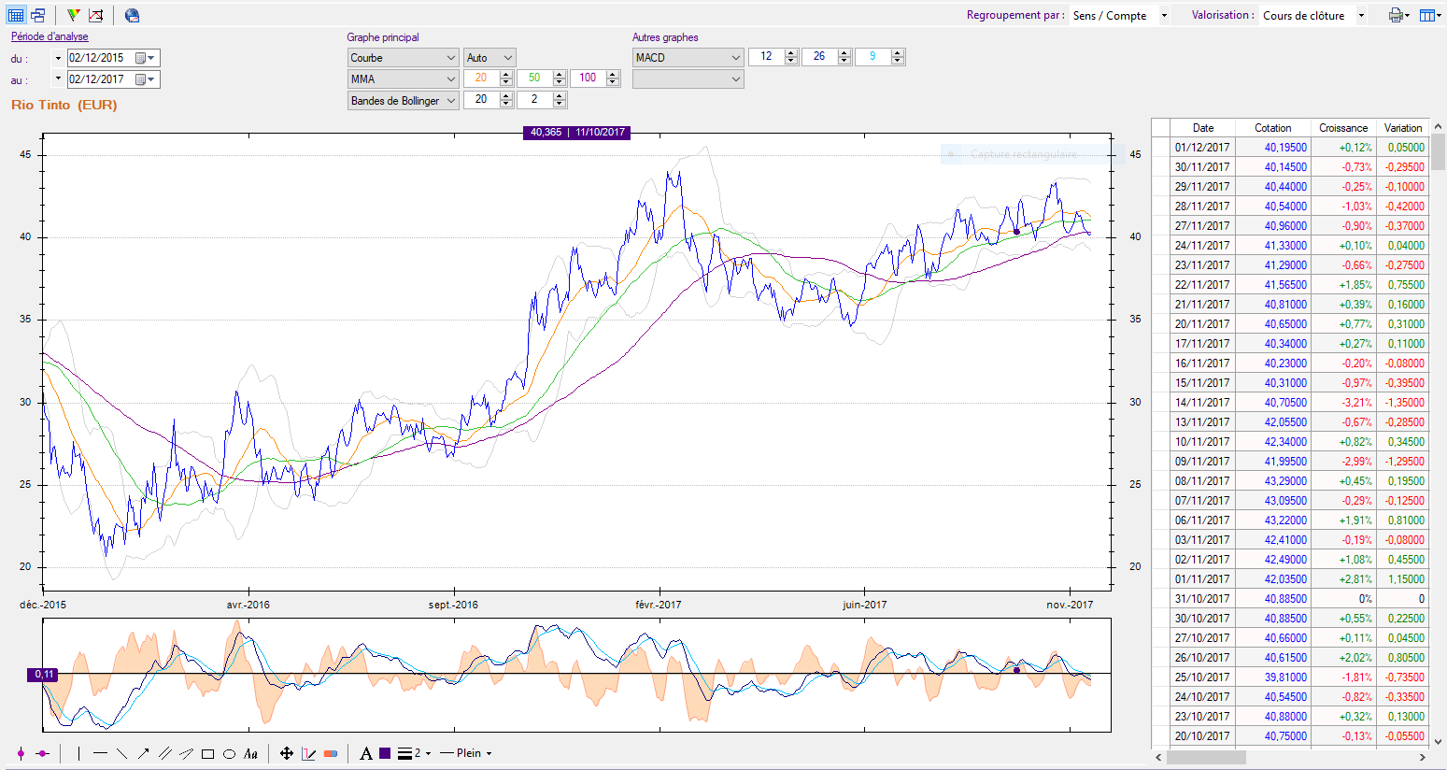
Task: Click the globe web chart icon
Action: point(132,15)
